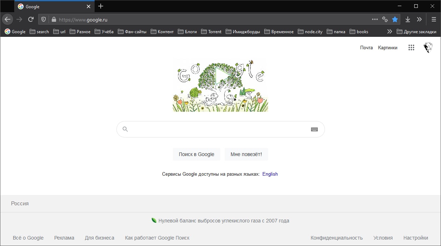Screen dimensions: 441x246
Task: Open Настройки in the footer
Action: [416, 238]
